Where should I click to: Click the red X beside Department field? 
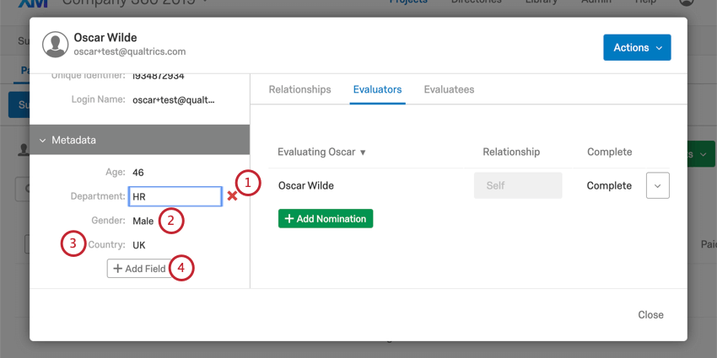[x=232, y=196]
